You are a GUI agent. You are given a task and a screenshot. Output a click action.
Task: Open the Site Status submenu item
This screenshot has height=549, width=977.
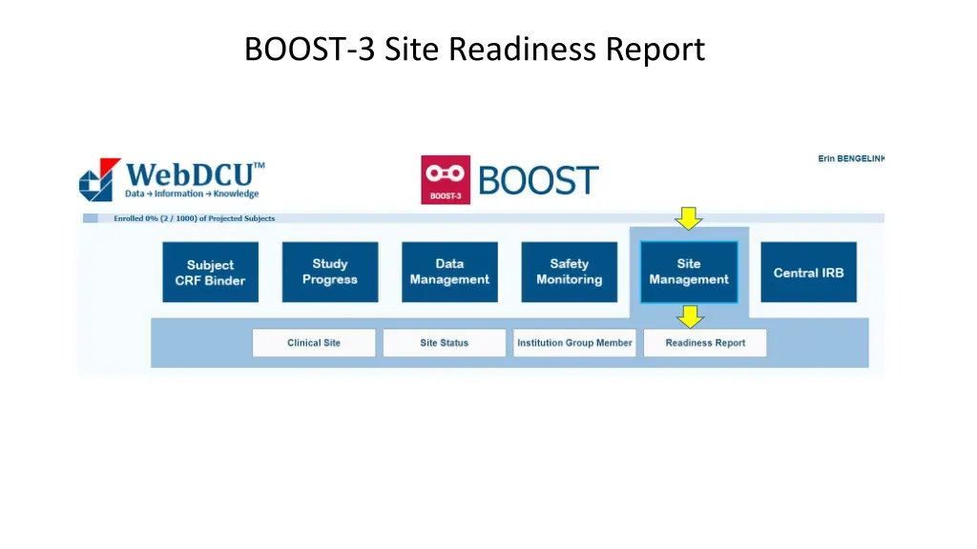[445, 343]
